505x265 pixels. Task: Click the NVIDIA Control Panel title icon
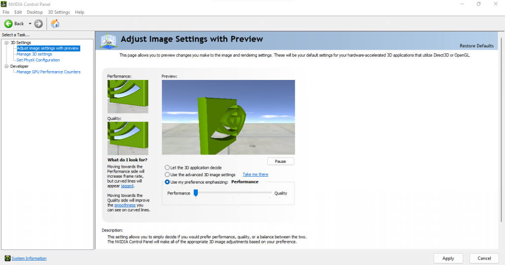[3, 4]
